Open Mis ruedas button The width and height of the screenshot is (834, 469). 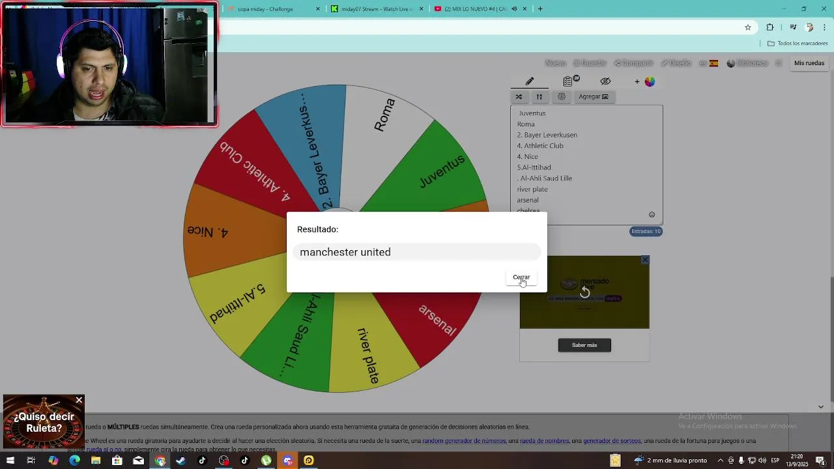809,63
